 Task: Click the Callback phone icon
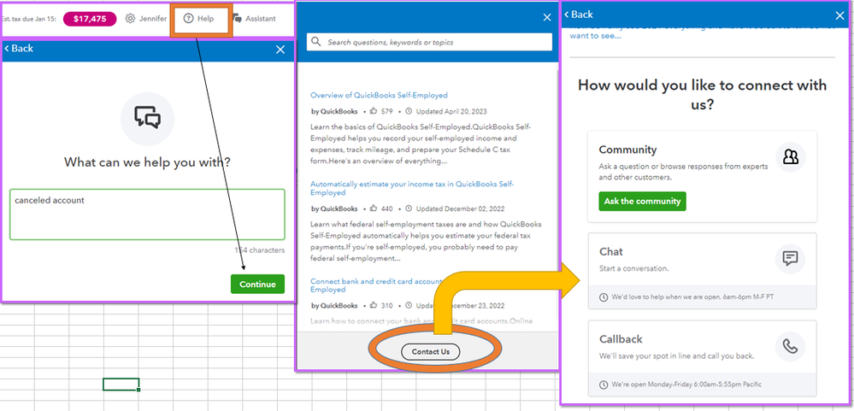(x=790, y=346)
